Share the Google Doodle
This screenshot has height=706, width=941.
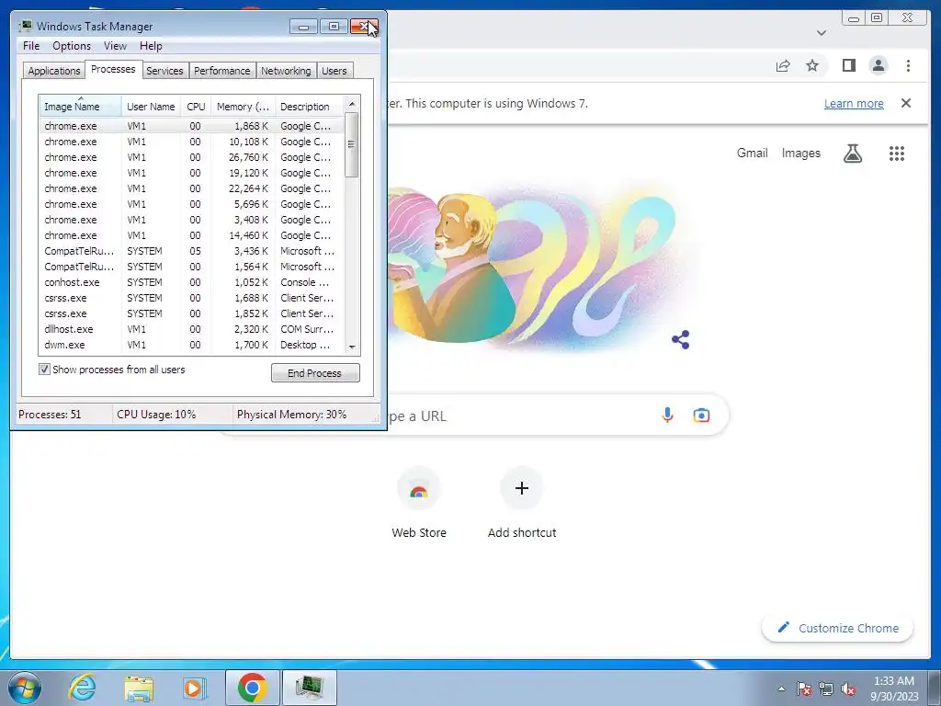[681, 340]
